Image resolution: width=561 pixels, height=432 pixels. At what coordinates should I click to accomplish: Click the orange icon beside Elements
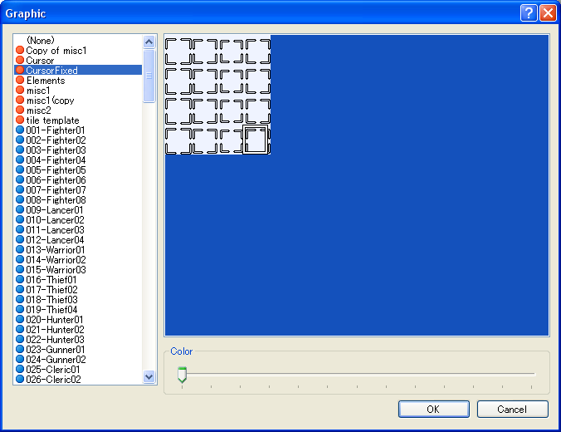tap(20, 81)
